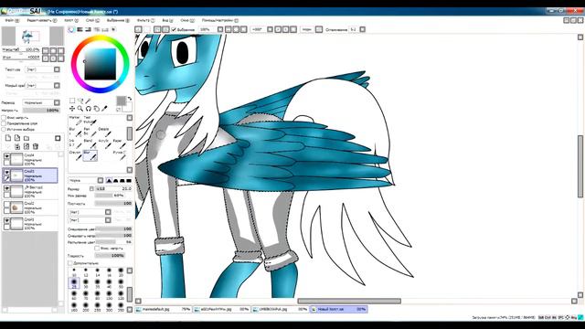Select brush size 50 preset
The image size is (585, 329).
point(121,284)
